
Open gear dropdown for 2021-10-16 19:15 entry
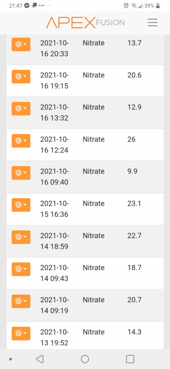tap(21, 77)
